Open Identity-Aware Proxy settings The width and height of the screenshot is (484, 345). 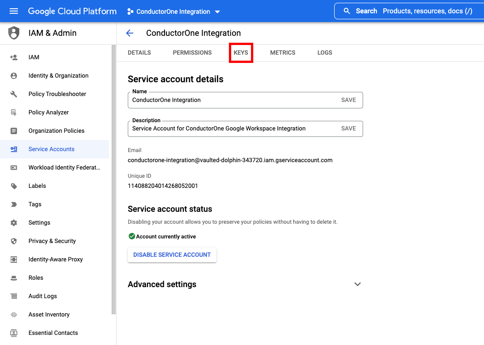coord(55,259)
